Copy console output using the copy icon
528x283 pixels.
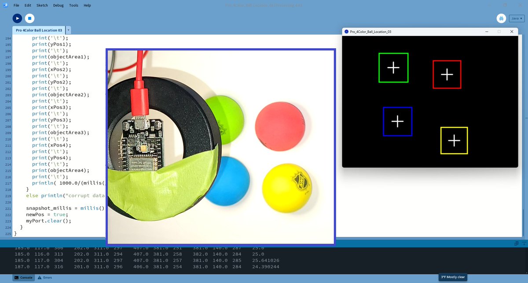[516, 243]
